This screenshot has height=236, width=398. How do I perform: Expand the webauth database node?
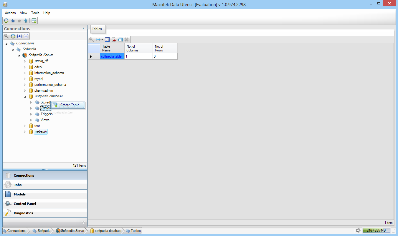[x=25, y=132]
